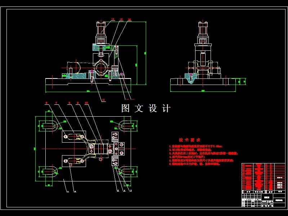Click technical requirement line 1
Viewport: 288px width, 216px height.
click(196, 147)
